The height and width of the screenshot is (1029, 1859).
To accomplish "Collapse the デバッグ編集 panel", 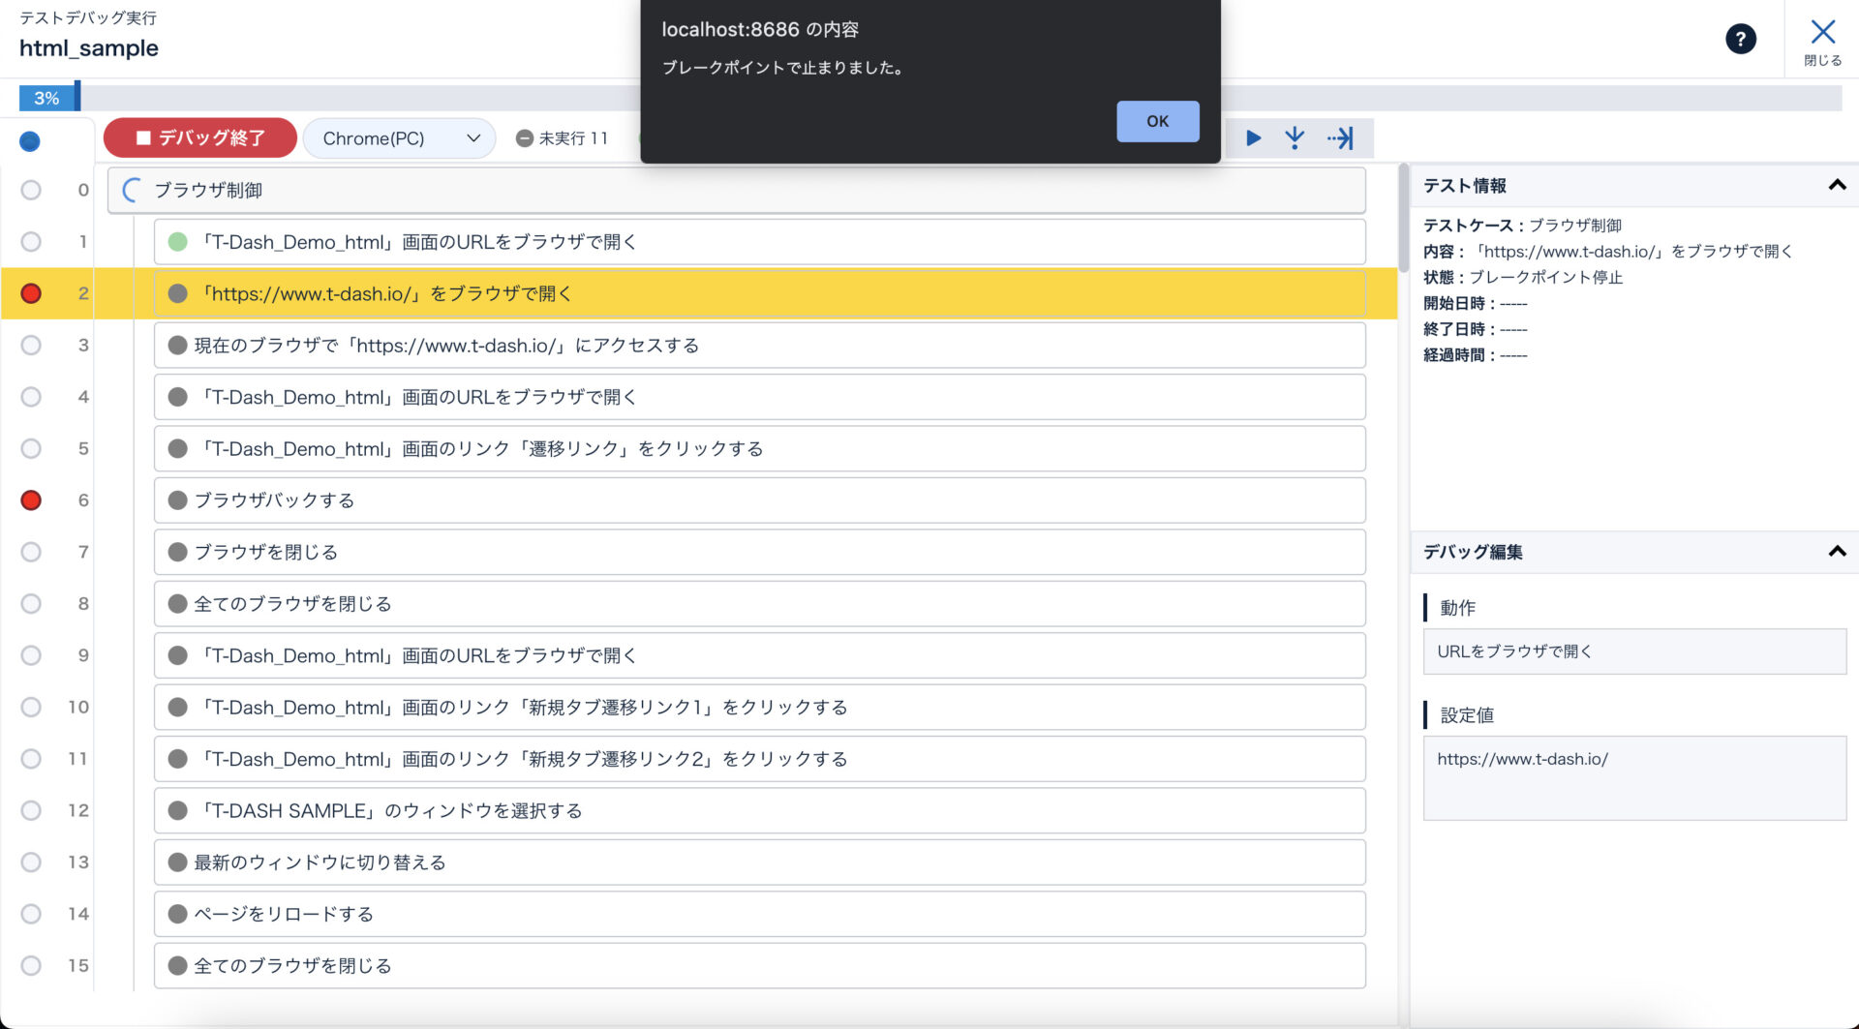I will click(1836, 552).
